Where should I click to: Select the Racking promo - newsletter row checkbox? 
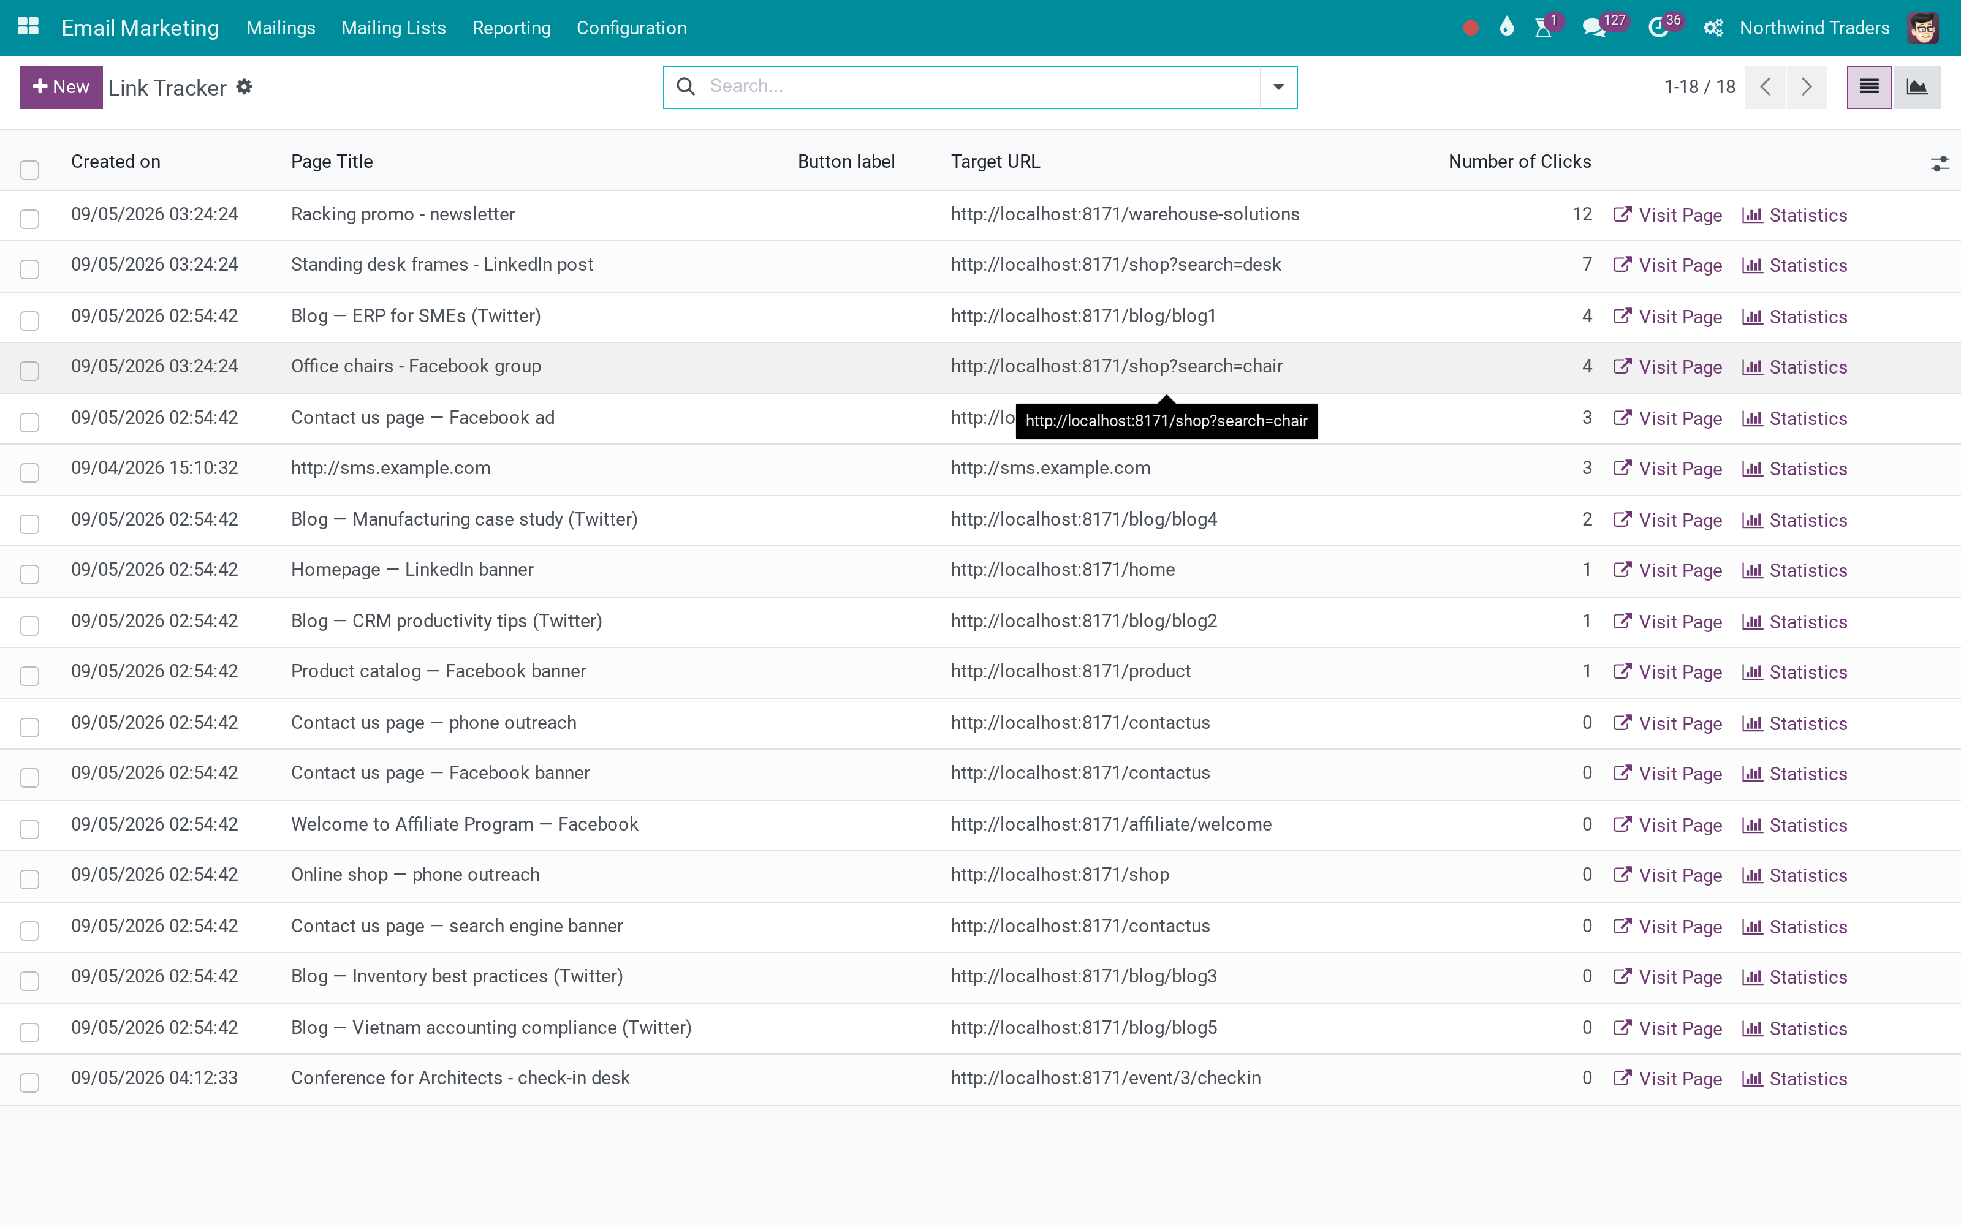tap(29, 219)
